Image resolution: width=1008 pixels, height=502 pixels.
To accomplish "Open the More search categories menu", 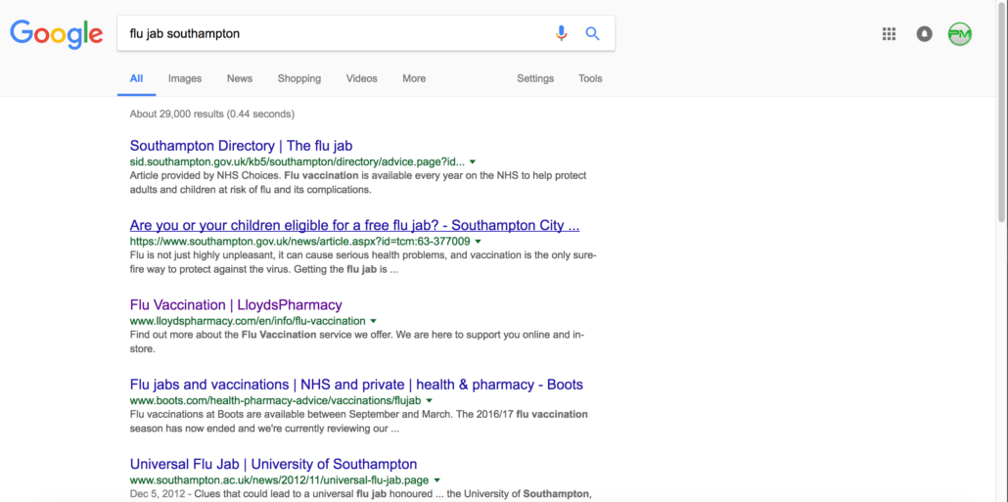I will click(x=414, y=78).
